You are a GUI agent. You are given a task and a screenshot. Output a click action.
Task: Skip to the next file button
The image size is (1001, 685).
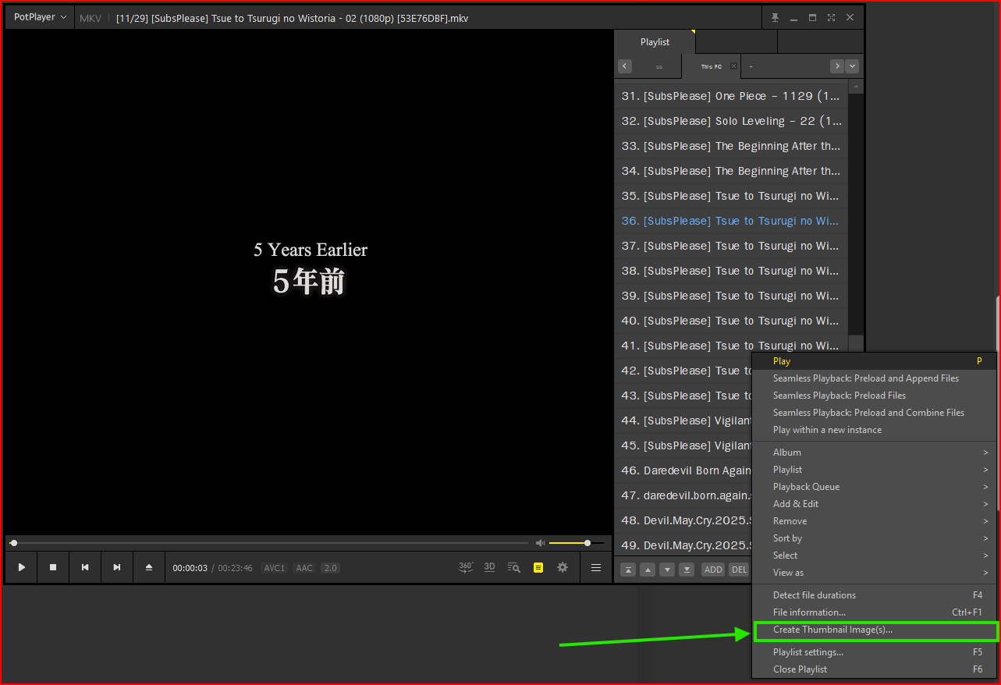click(117, 567)
